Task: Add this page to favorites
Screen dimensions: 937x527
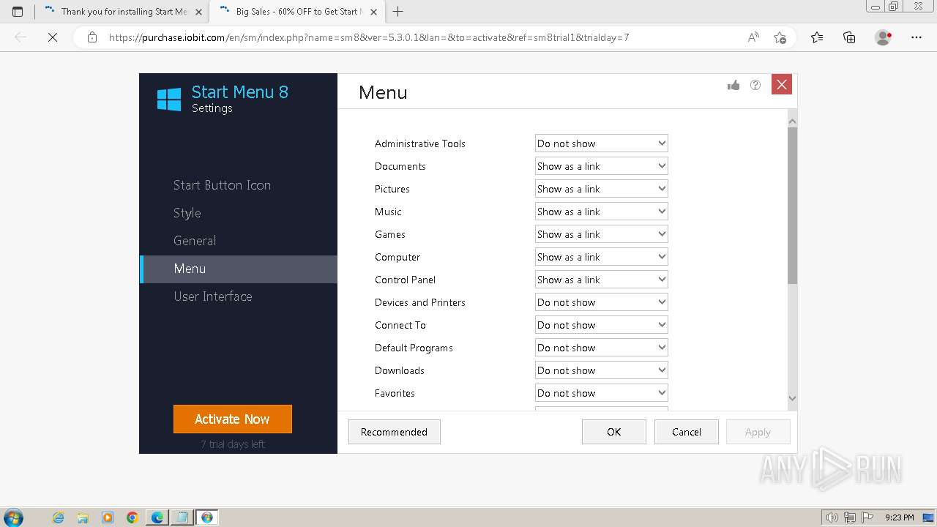Action: pos(780,37)
